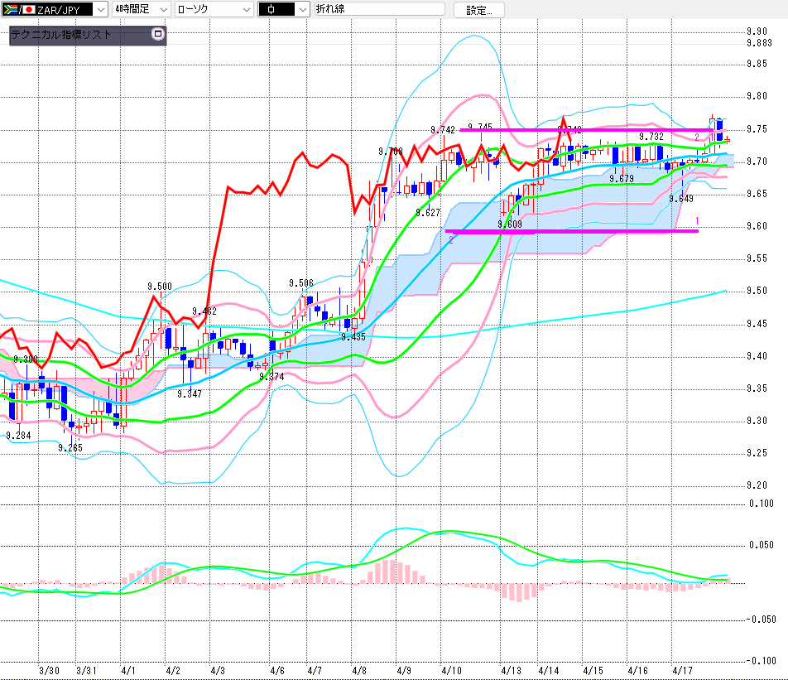This screenshot has height=680, width=788.
Task: Click the 9.609 low price label
Action: coord(510,224)
